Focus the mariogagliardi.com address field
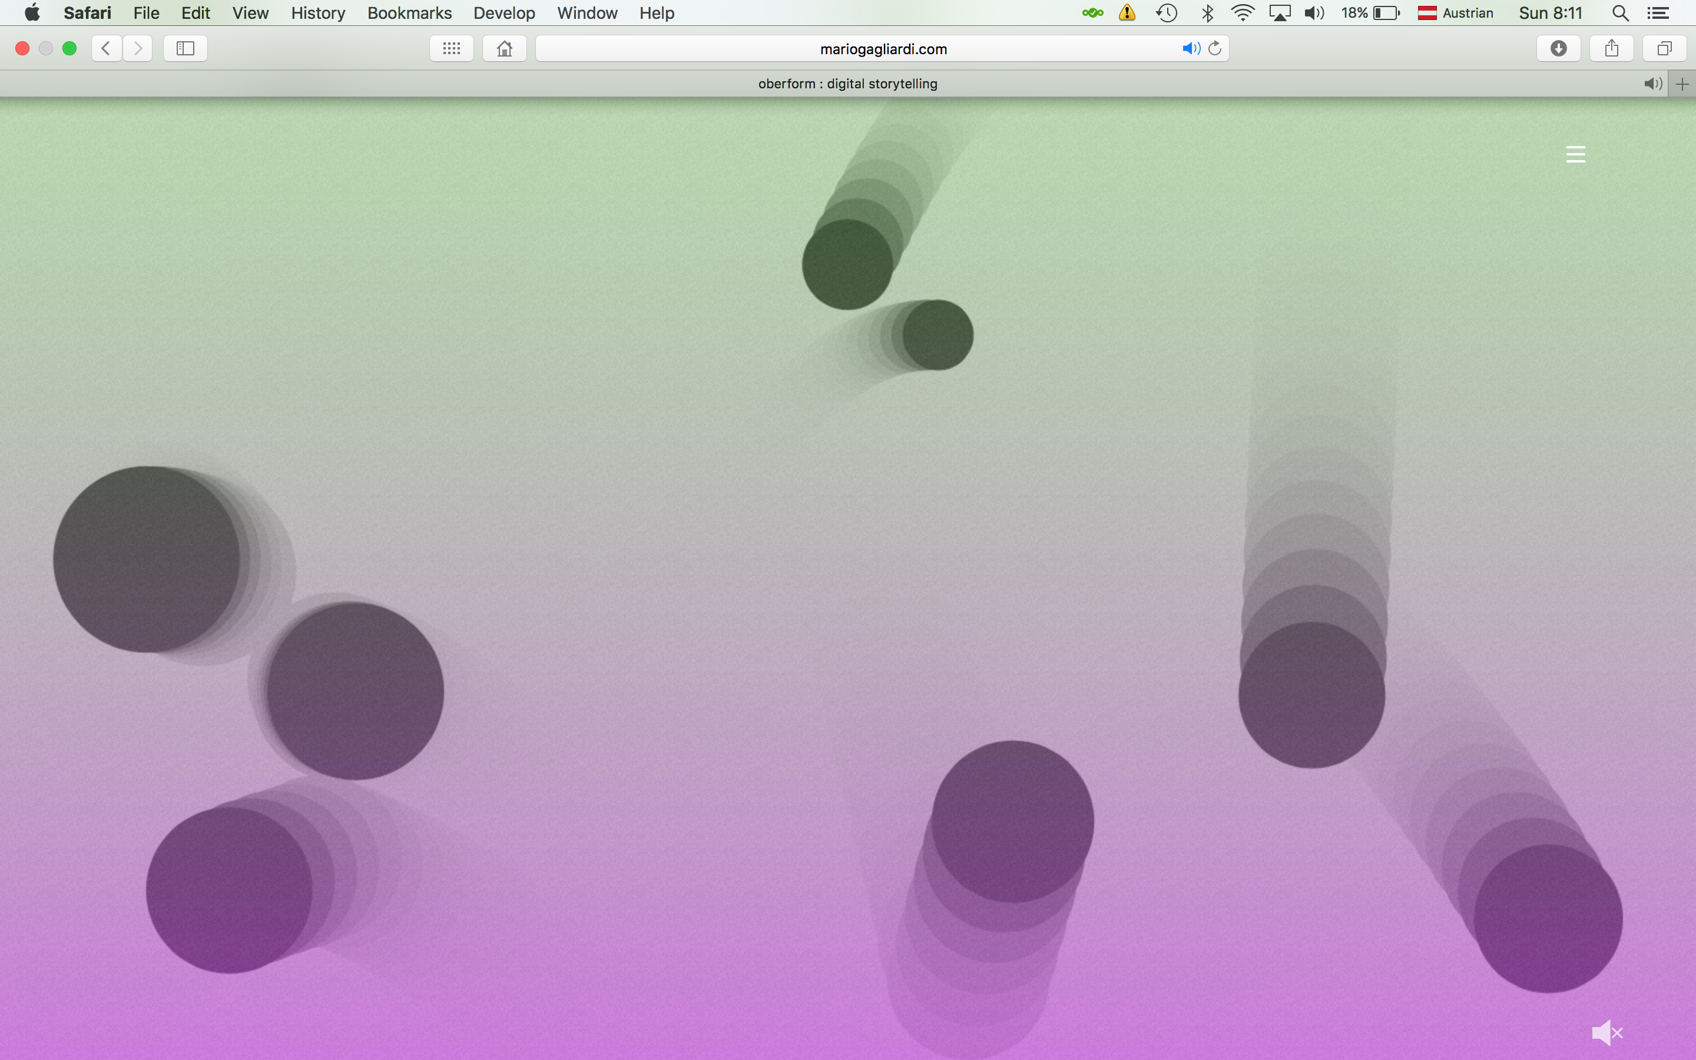Image resolution: width=1696 pixels, height=1060 pixels. point(882,48)
